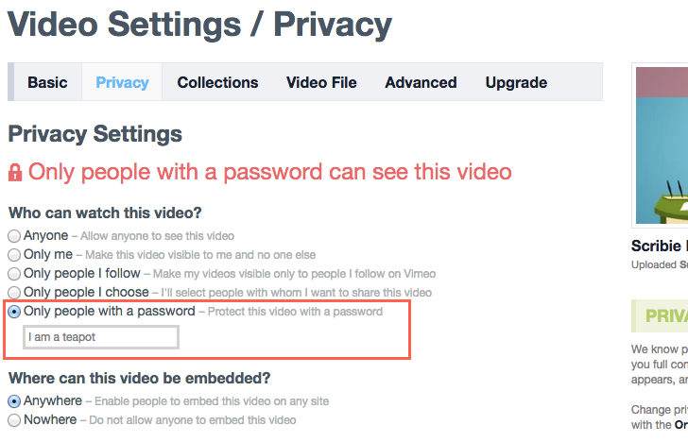This screenshot has height=442, width=688.
Task: Click the Only people I follow label
Action: tap(82, 273)
